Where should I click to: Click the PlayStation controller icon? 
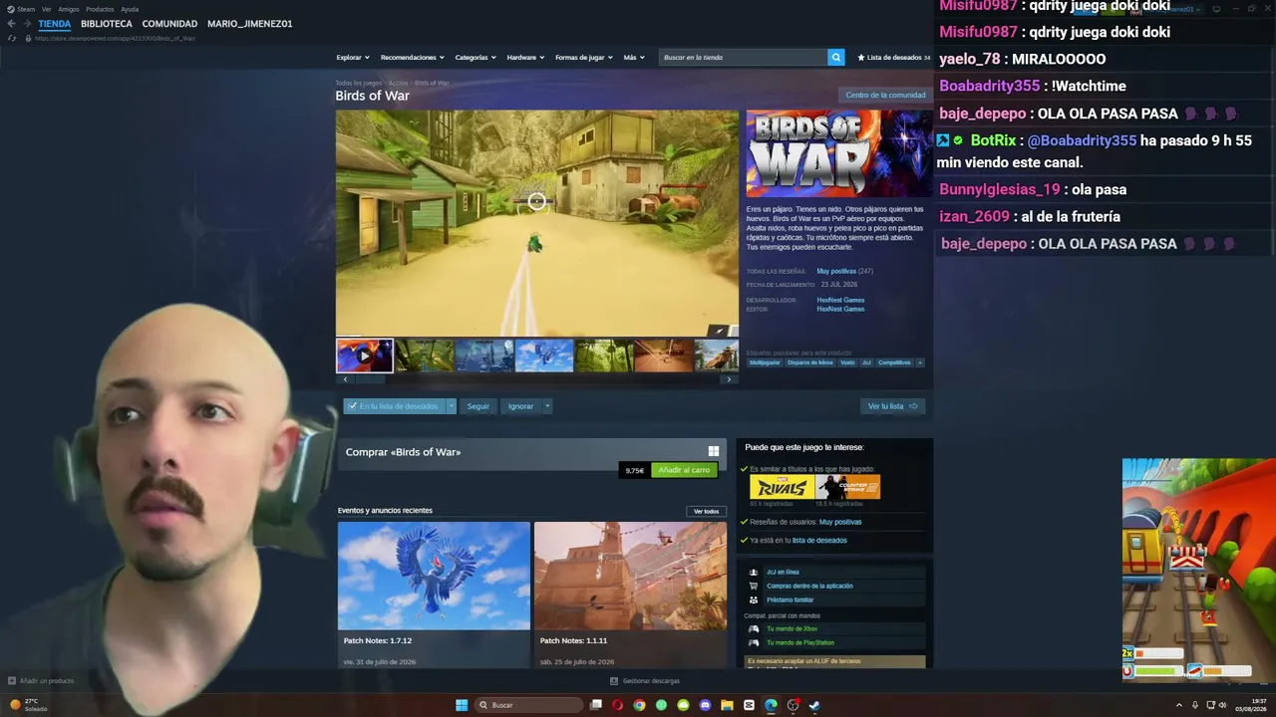(753, 643)
